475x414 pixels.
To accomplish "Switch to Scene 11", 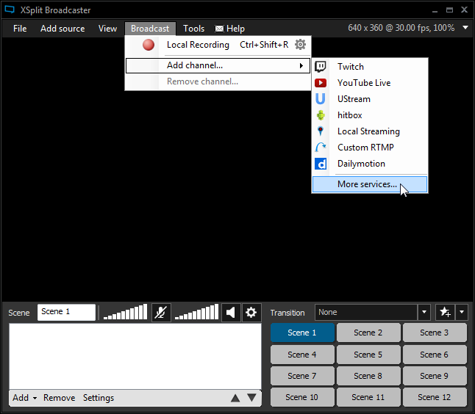I will click(x=368, y=397).
